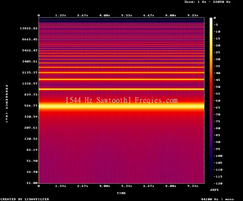Click the -65 label on the dBFS scale
243x201 pixels.
[217, 107]
